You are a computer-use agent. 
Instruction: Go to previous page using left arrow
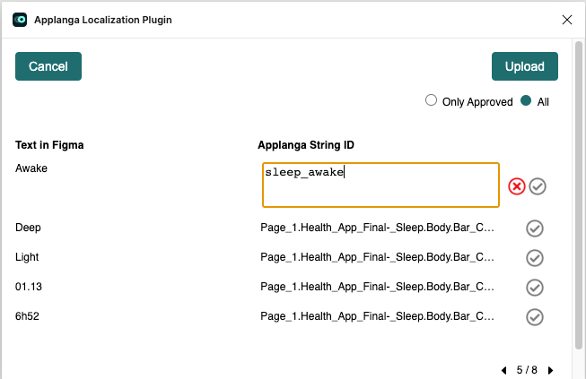pyautogui.click(x=503, y=370)
